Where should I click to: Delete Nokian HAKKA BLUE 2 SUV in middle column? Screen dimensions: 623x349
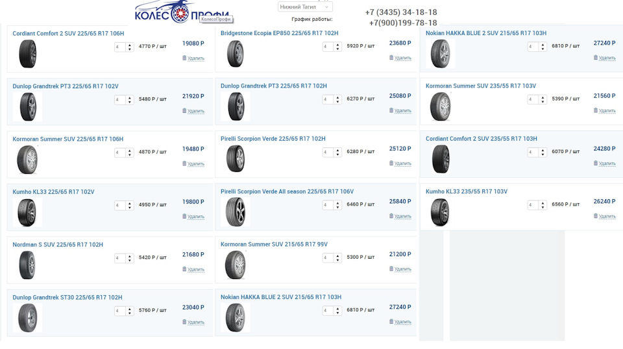pos(400,322)
